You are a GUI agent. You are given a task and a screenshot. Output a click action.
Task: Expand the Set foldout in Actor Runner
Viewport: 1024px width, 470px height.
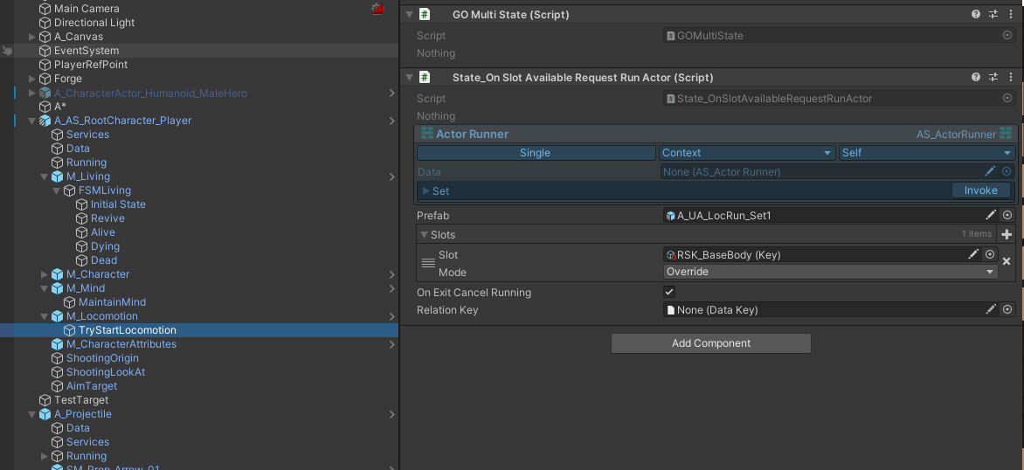[x=426, y=190]
